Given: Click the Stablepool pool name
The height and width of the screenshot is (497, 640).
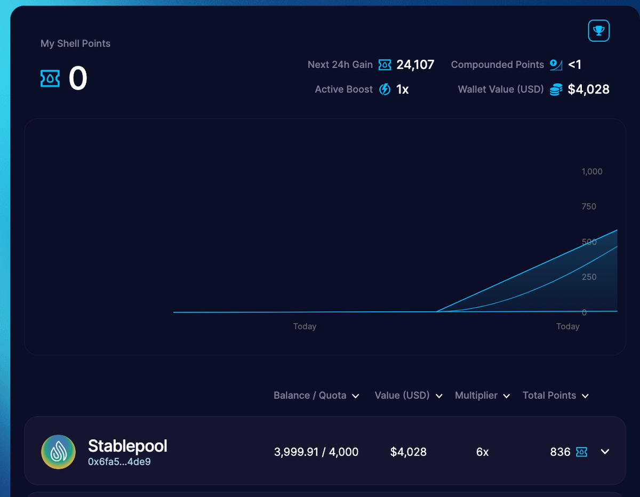Looking at the screenshot, I should (x=127, y=446).
